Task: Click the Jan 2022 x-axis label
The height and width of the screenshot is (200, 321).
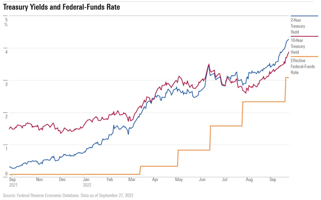Action: (x=87, y=182)
